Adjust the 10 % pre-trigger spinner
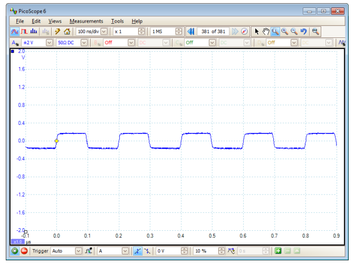Viewport: 355px width, 264px height. [222, 251]
